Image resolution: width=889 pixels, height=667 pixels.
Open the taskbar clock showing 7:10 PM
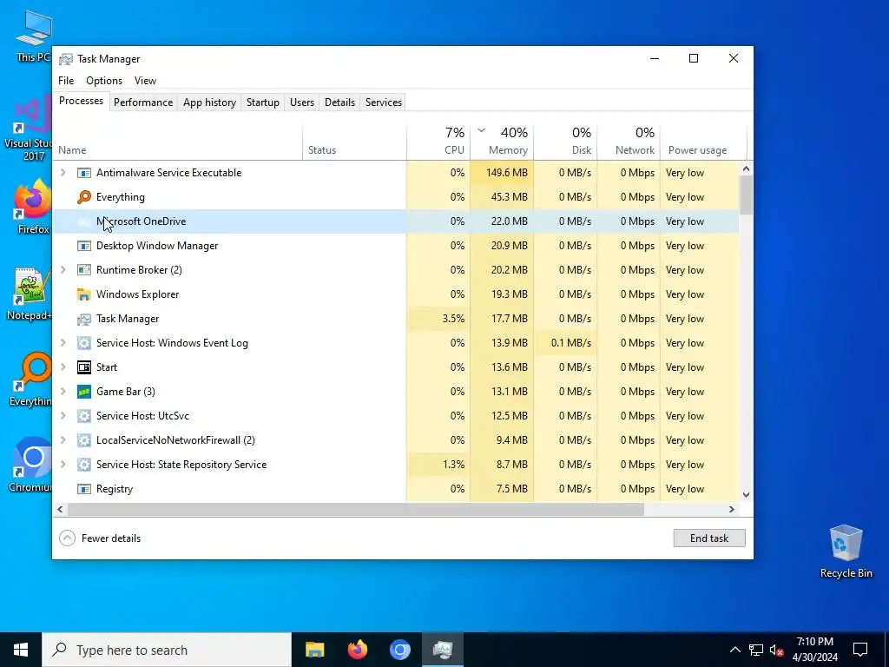point(814,650)
